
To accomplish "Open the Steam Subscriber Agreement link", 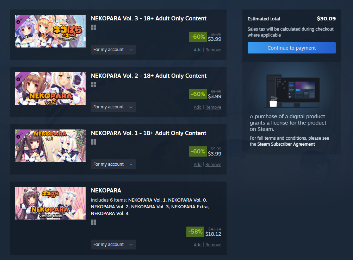I will (x=286, y=144).
